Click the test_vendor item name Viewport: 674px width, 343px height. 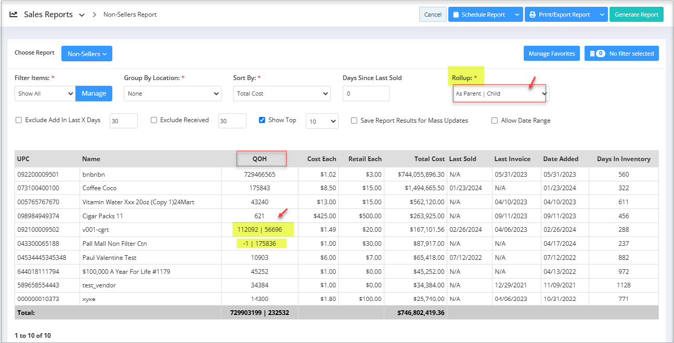[x=99, y=285]
